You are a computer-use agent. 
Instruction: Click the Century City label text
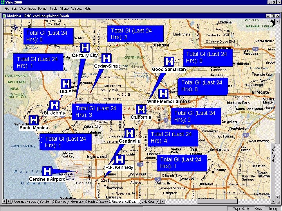click(85, 55)
